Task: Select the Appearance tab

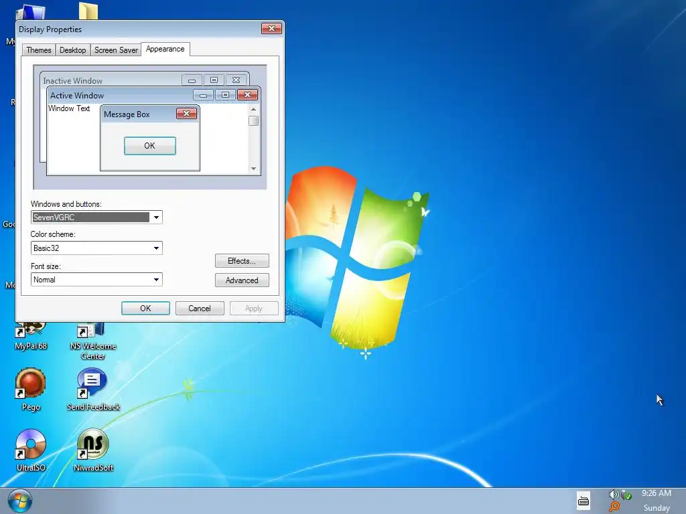Action: pyautogui.click(x=165, y=49)
